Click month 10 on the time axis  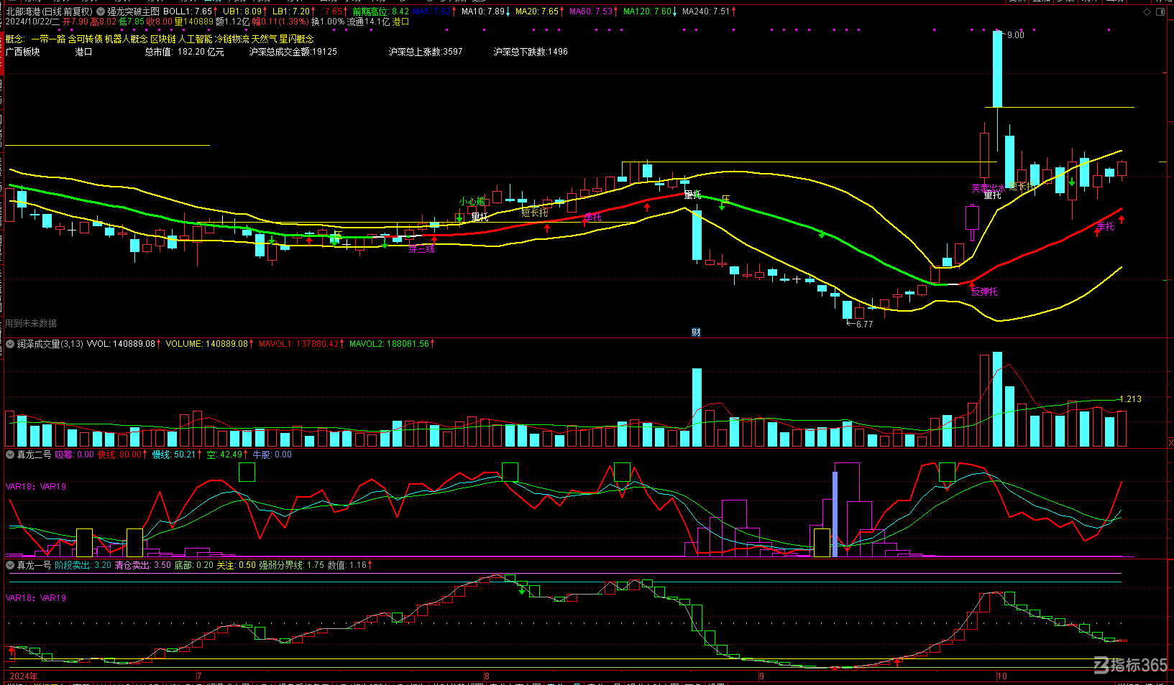pos(1002,676)
